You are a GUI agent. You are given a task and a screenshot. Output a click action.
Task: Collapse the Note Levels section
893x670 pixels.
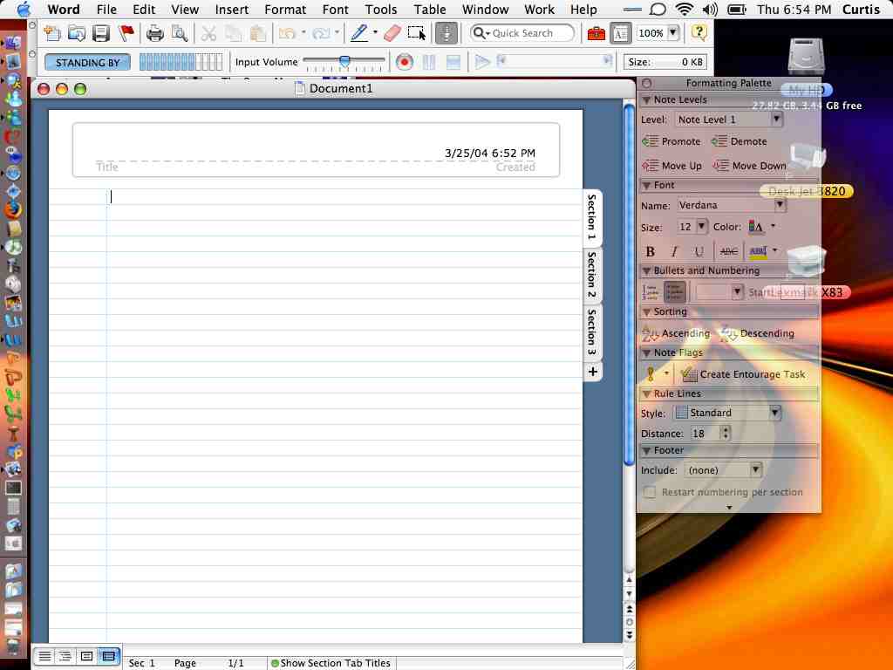pos(646,99)
